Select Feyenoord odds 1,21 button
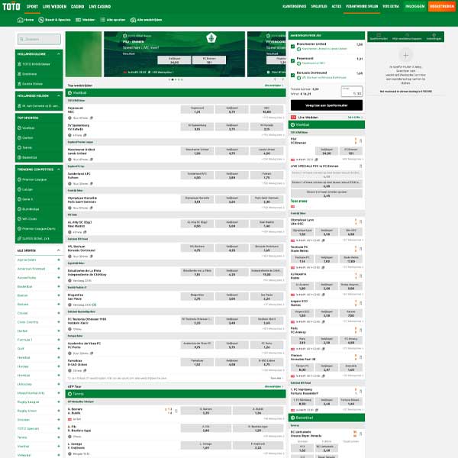 coord(197,110)
